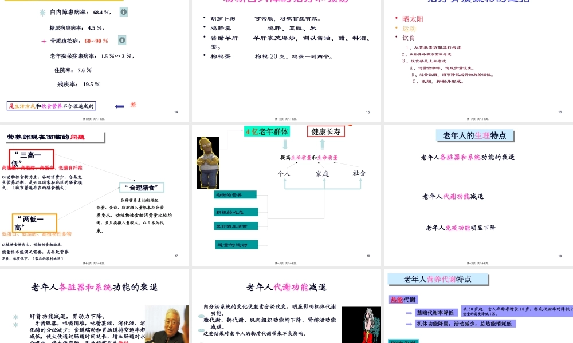
Task: Select the red-bordered 健康长寿 box
Action: tap(326, 131)
